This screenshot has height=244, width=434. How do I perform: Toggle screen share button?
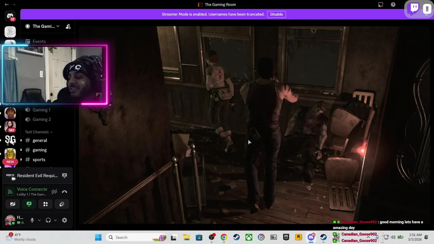pos(29,204)
